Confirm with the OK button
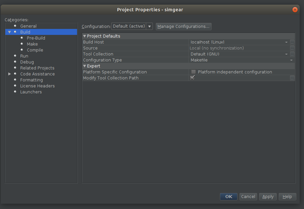Image resolution: width=304 pixels, height=209 pixels. click(229, 197)
